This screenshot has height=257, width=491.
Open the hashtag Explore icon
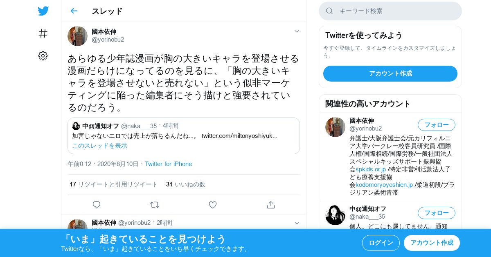tap(43, 33)
